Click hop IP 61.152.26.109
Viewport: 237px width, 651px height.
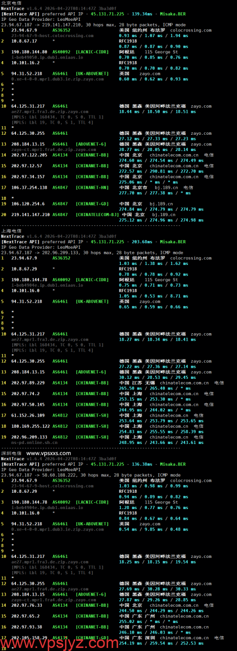[x=28, y=416]
